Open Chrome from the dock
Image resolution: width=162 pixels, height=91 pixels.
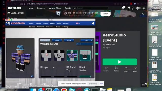click(64, 90)
